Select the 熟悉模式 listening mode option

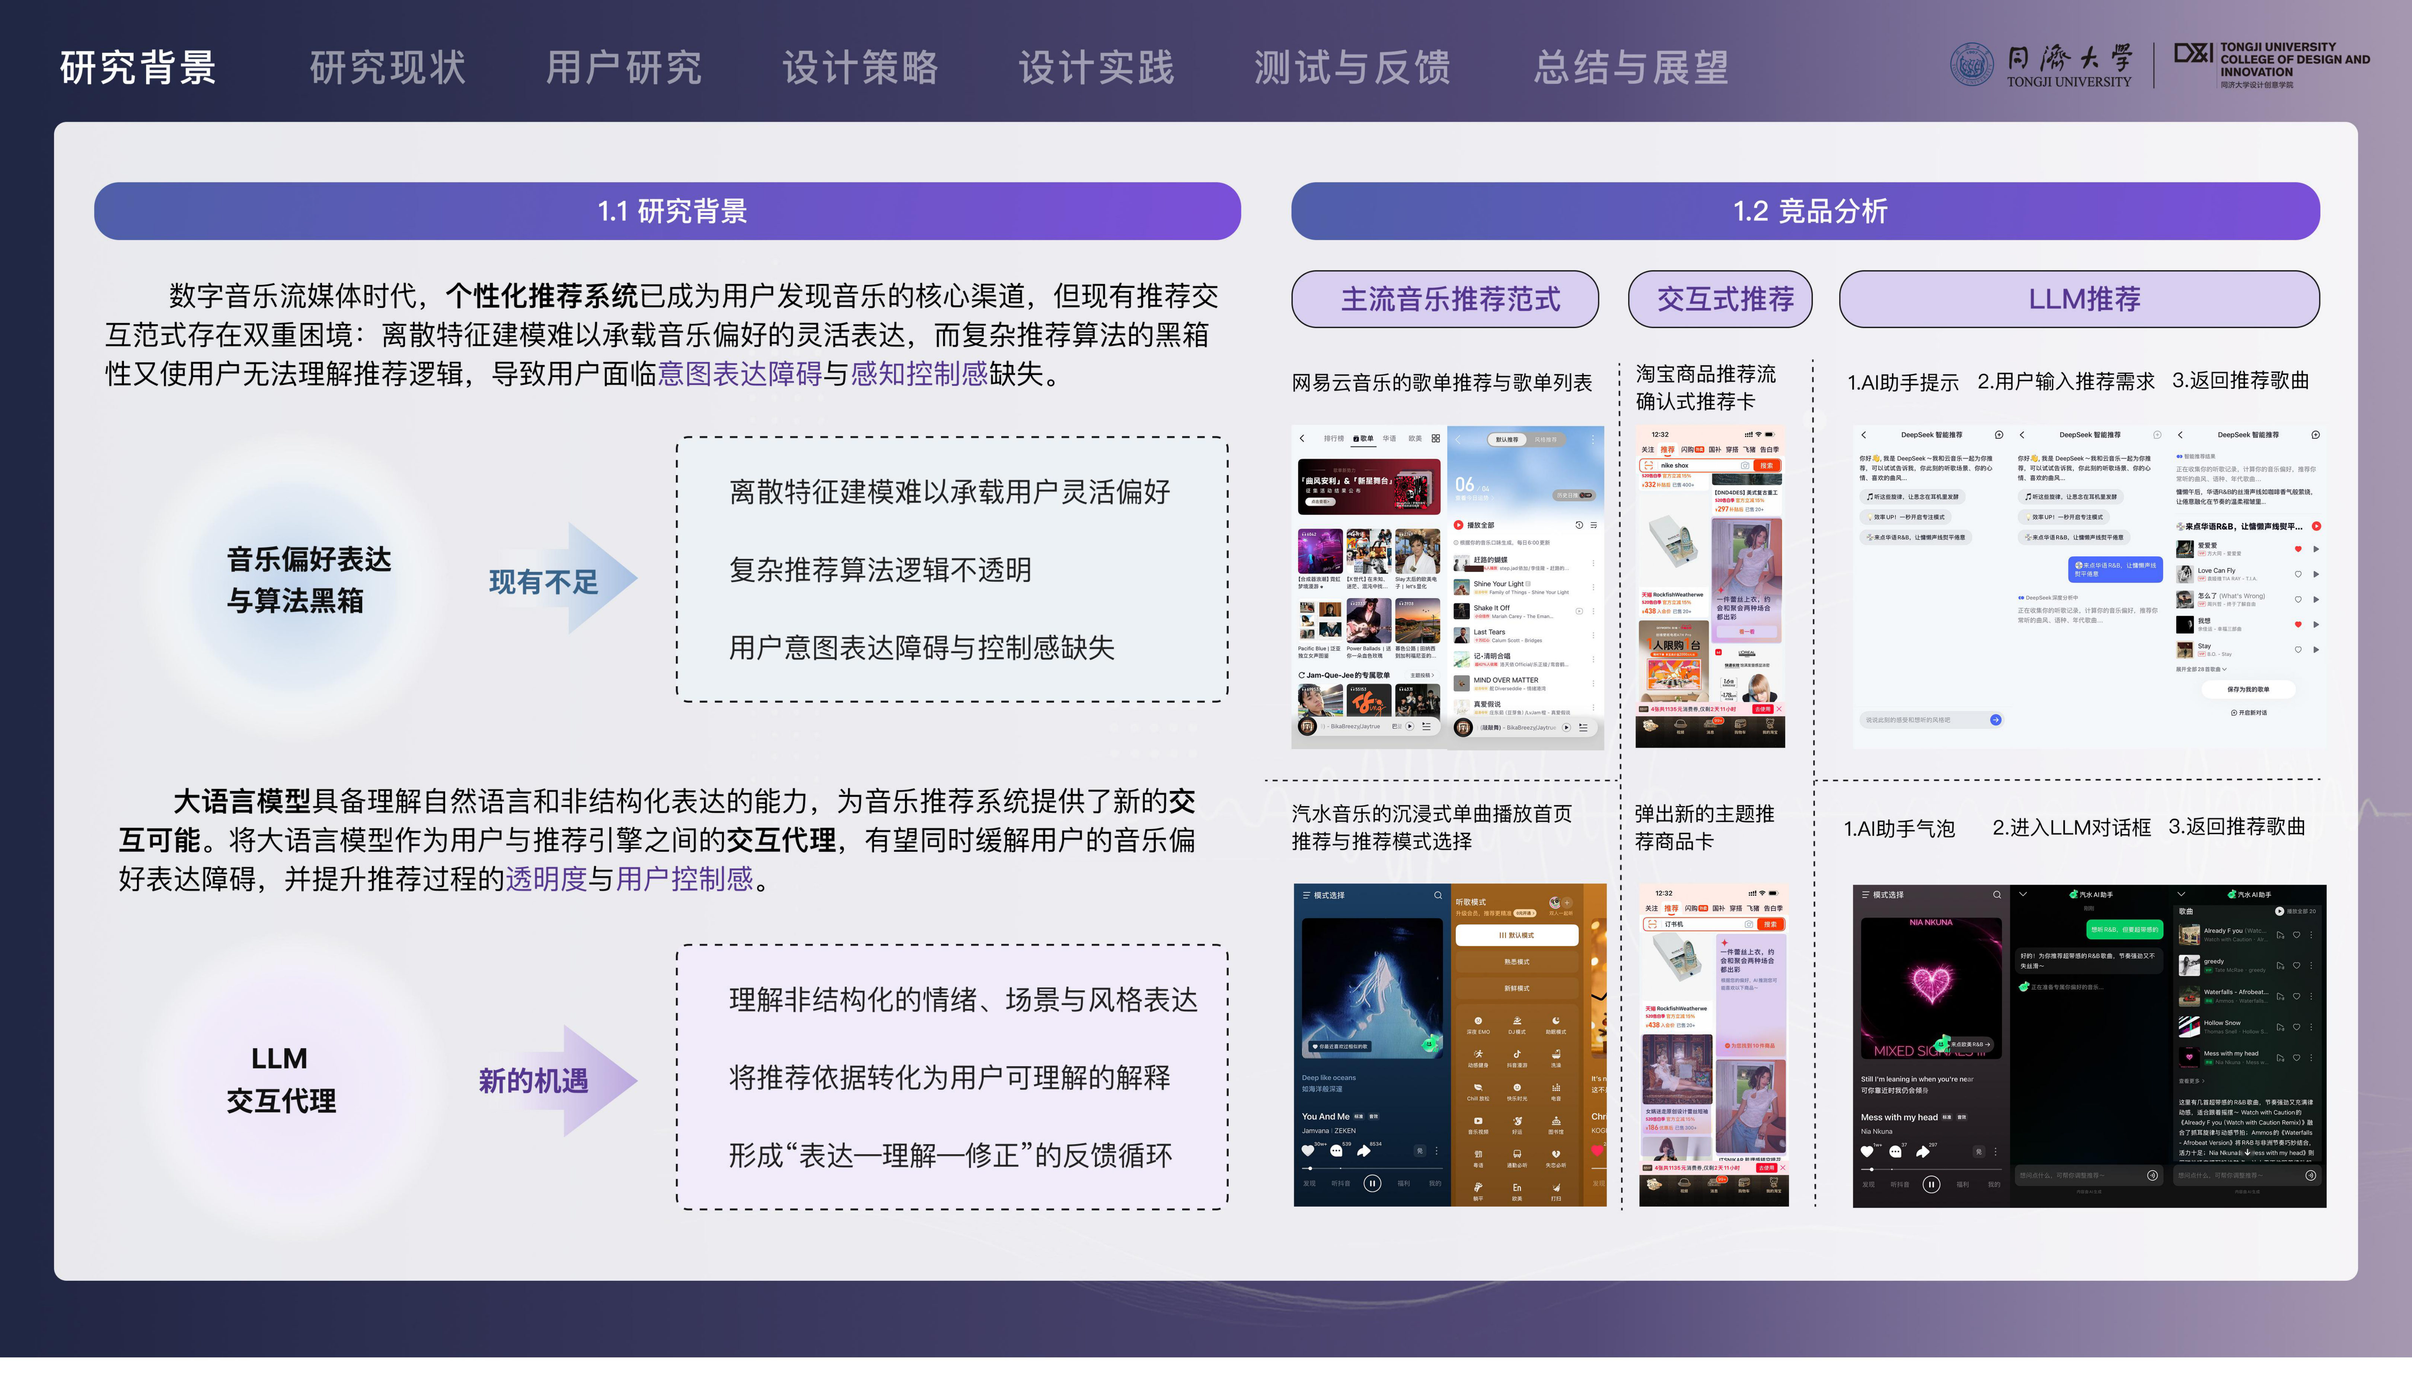1516,962
